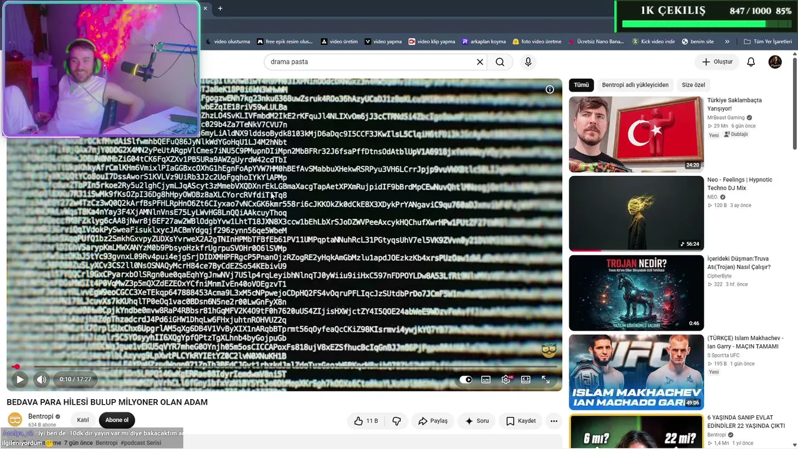Image resolution: width=798 pixels, height=449 pixels.
Task: Open the 'video oluşturma' bookmark
Action: point(228,42)
